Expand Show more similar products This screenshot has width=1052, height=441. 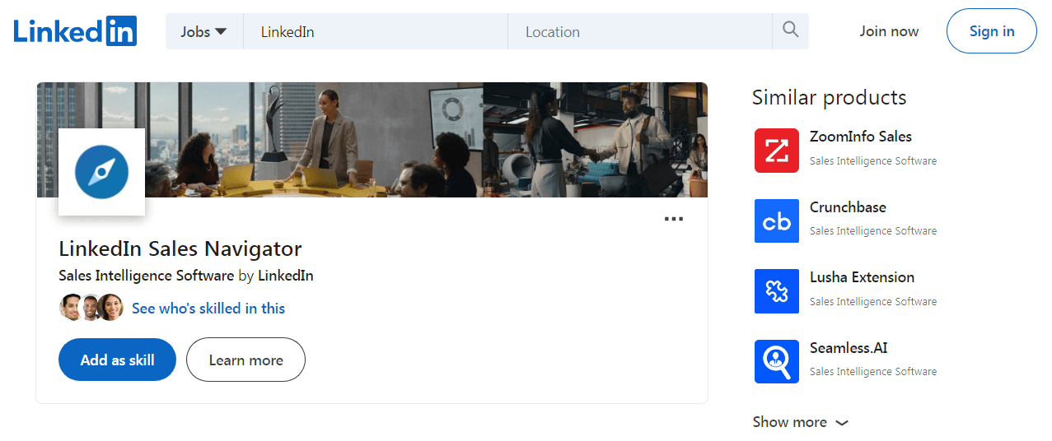800,422
